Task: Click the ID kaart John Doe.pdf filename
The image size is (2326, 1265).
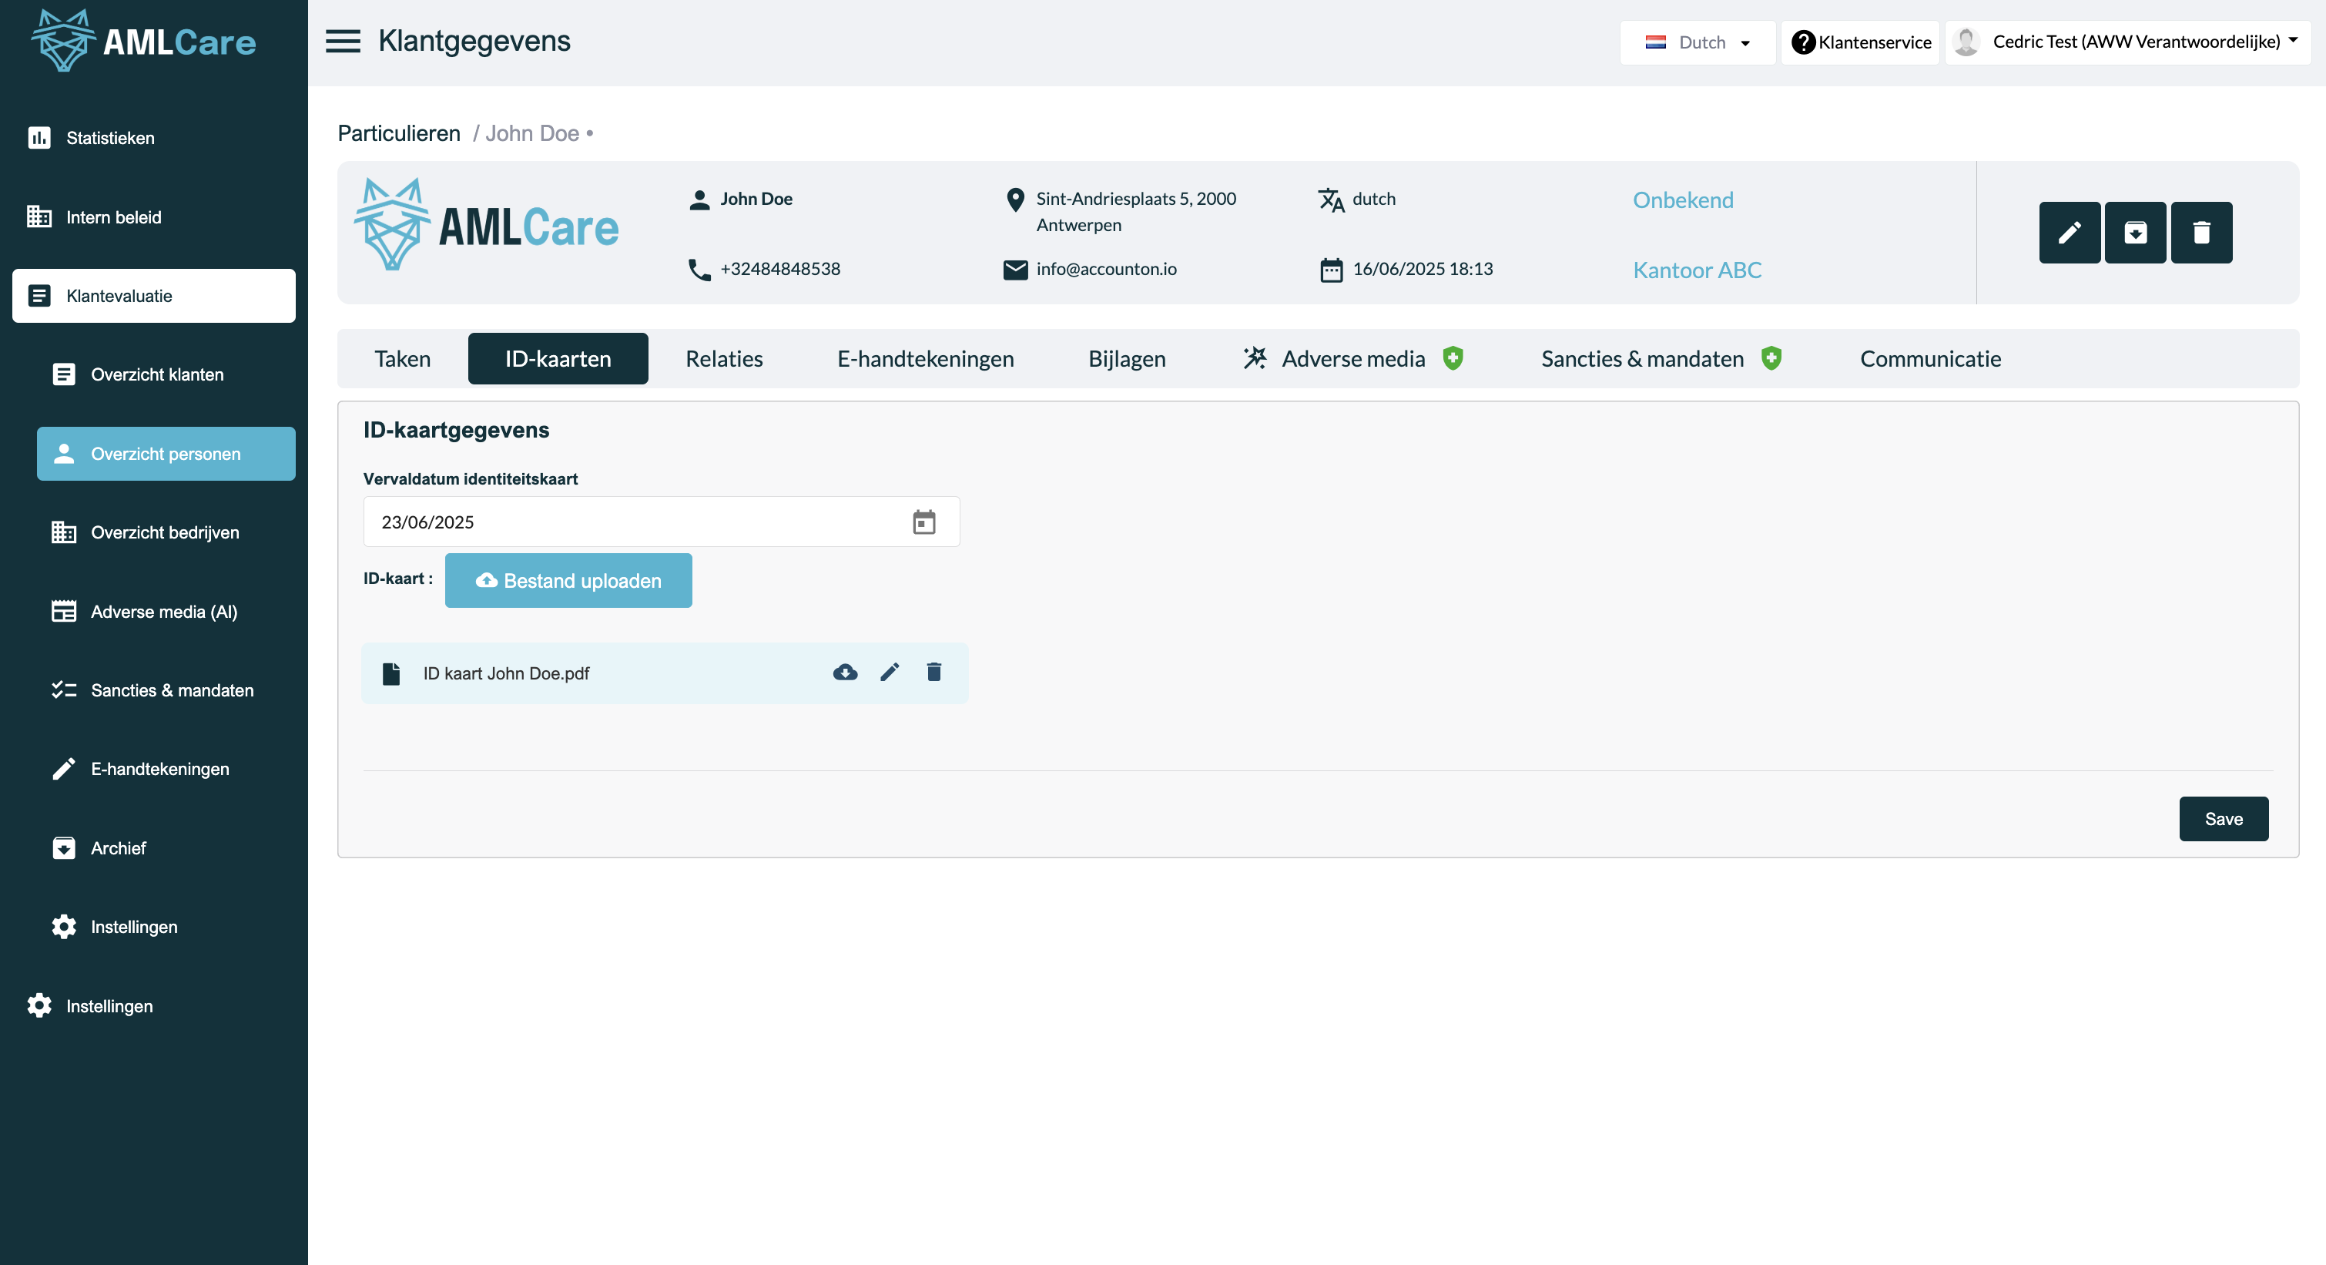Action: point(506,673)
